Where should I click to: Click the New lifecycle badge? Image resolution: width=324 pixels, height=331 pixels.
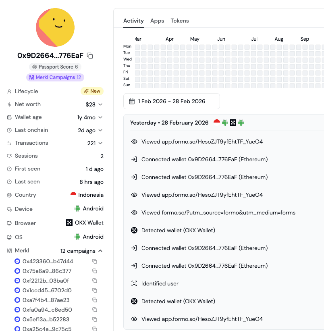pos(92,91)
